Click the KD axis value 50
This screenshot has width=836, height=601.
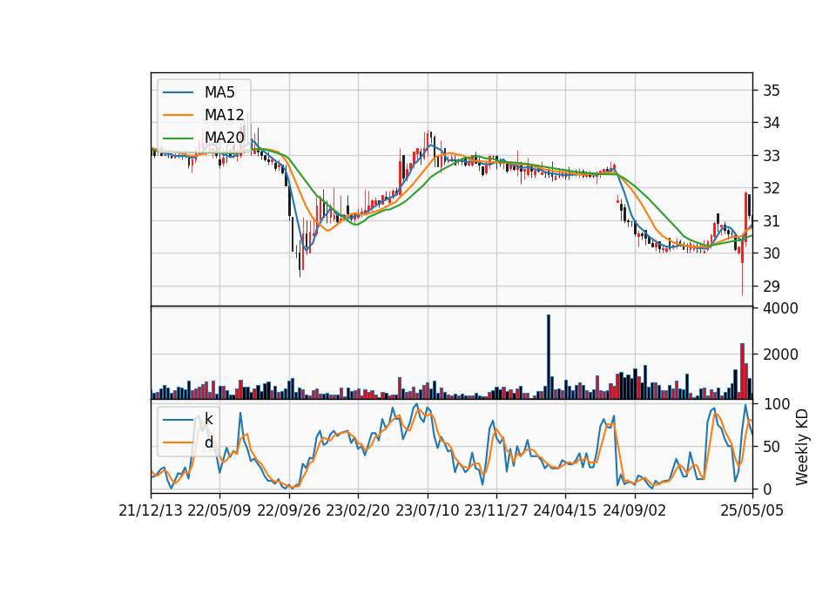click(x=772, y=447)
